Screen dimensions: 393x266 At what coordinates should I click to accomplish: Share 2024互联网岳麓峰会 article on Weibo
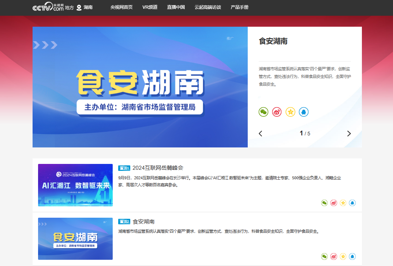333,203
